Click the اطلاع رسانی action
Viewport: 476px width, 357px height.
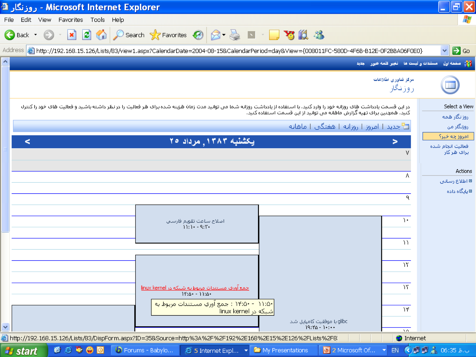[x=453, y=181]
